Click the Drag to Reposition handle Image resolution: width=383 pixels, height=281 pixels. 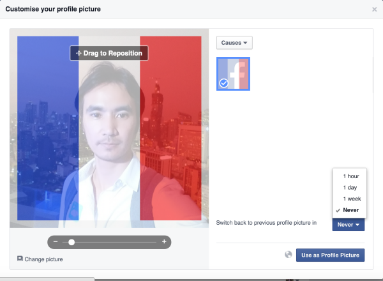coord(109,53)
